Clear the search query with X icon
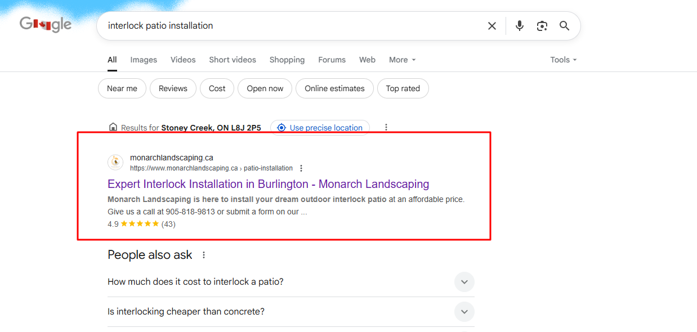 coord(492,26)
